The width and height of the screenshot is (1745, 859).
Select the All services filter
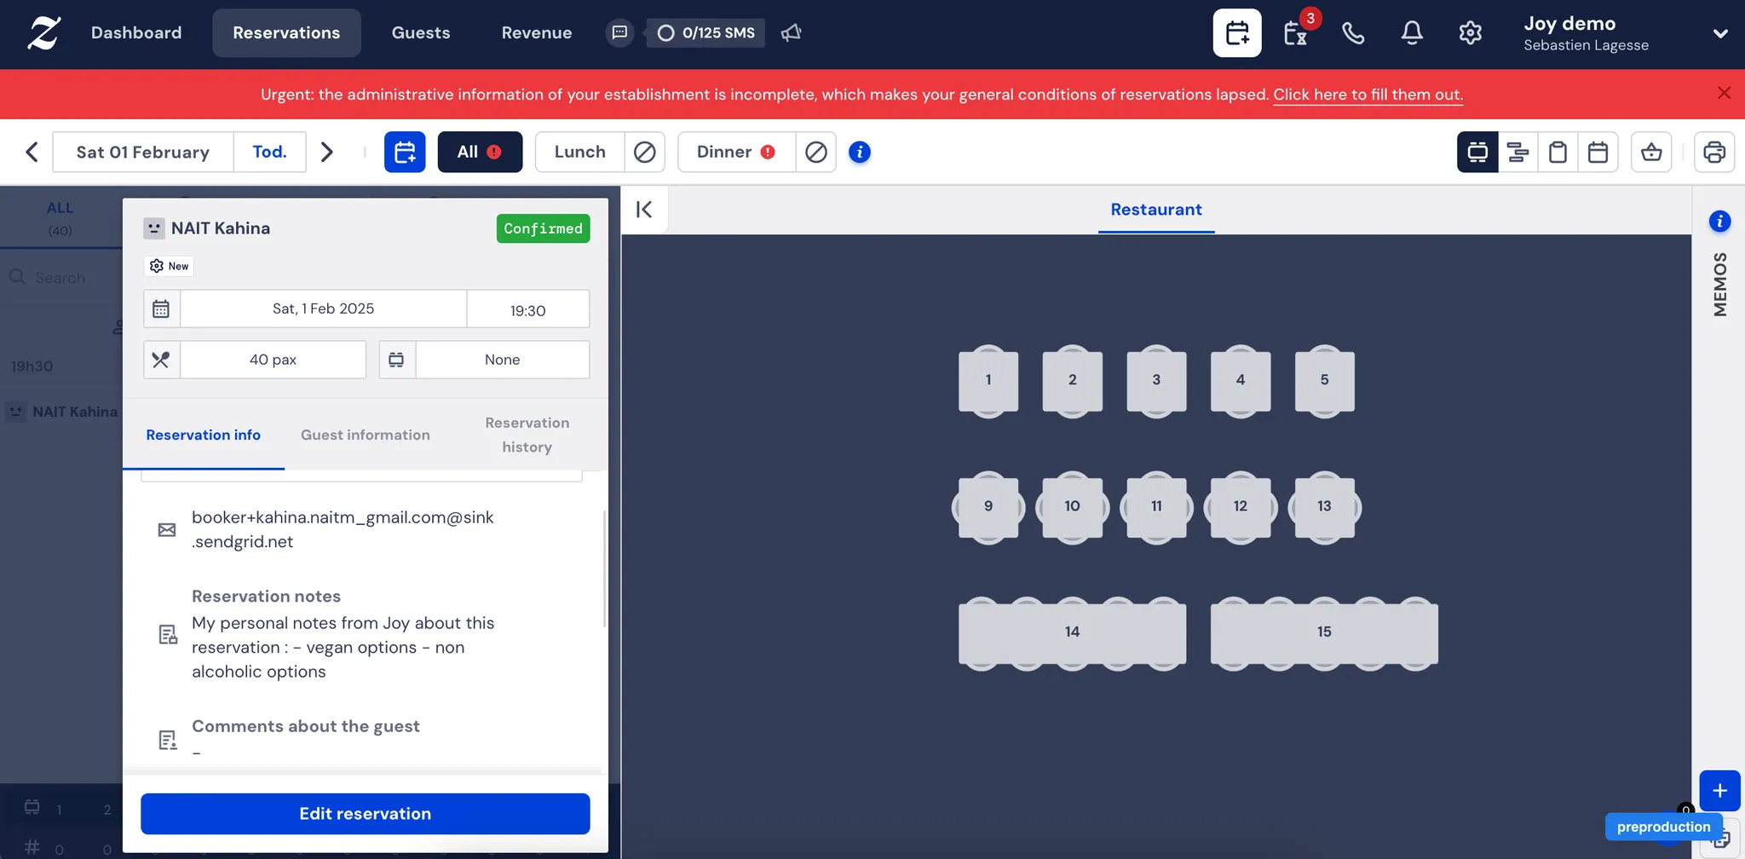(x=480, y=153)
